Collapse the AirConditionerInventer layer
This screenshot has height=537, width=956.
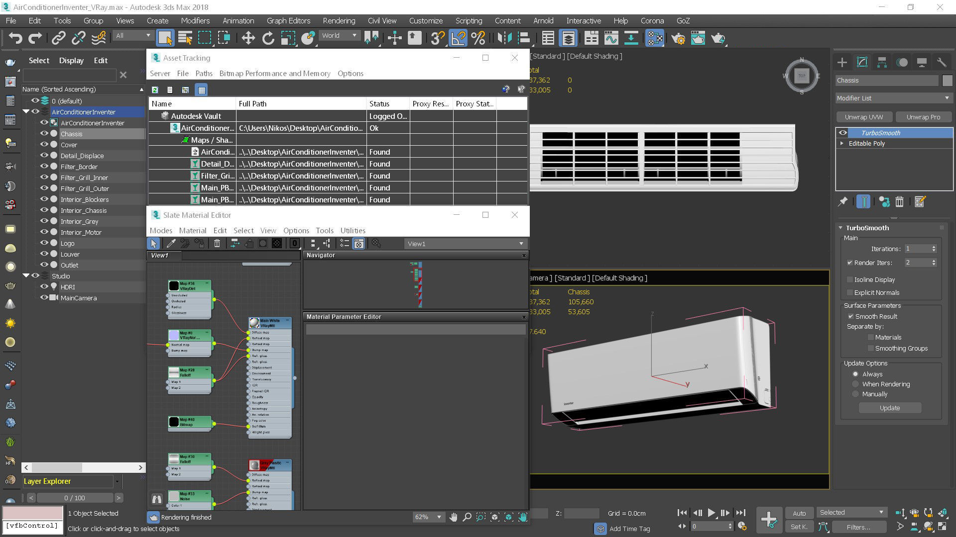[26, 111]
